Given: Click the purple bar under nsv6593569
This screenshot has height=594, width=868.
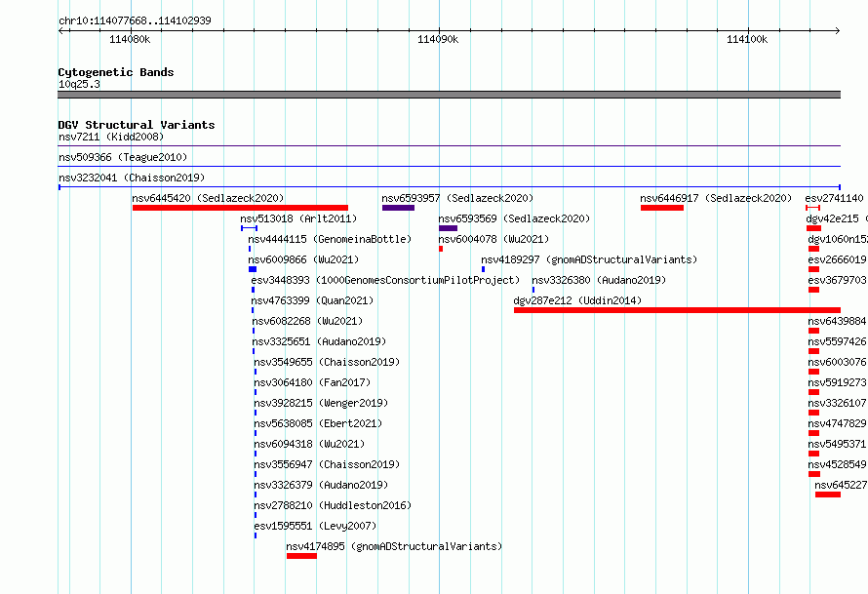Looking at the screenshot, I should coord(448,228).
